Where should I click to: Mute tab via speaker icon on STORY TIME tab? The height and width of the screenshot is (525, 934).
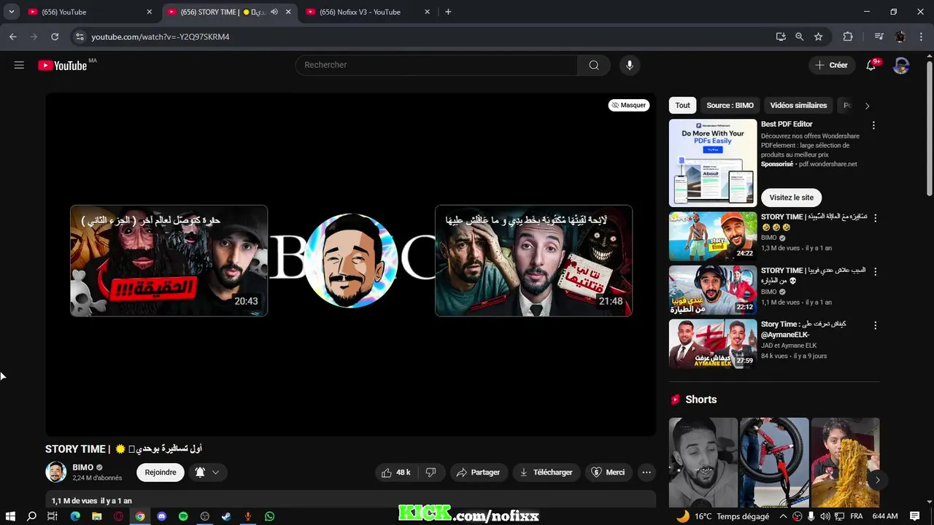[x=274, y=12]
